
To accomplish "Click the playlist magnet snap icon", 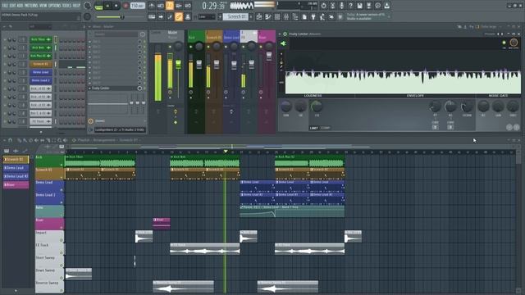I will [11, 140].
